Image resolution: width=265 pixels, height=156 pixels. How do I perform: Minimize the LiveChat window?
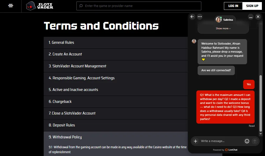(251, 17)
